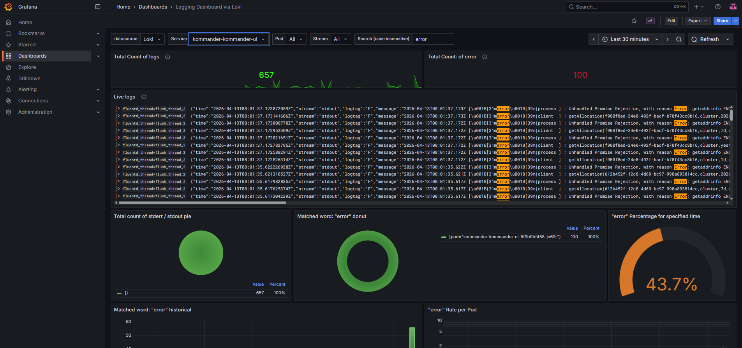This screenshot has width=742, height=348.
Task: Open the Export dropdown menu
Action: click(x=698, y=21)
